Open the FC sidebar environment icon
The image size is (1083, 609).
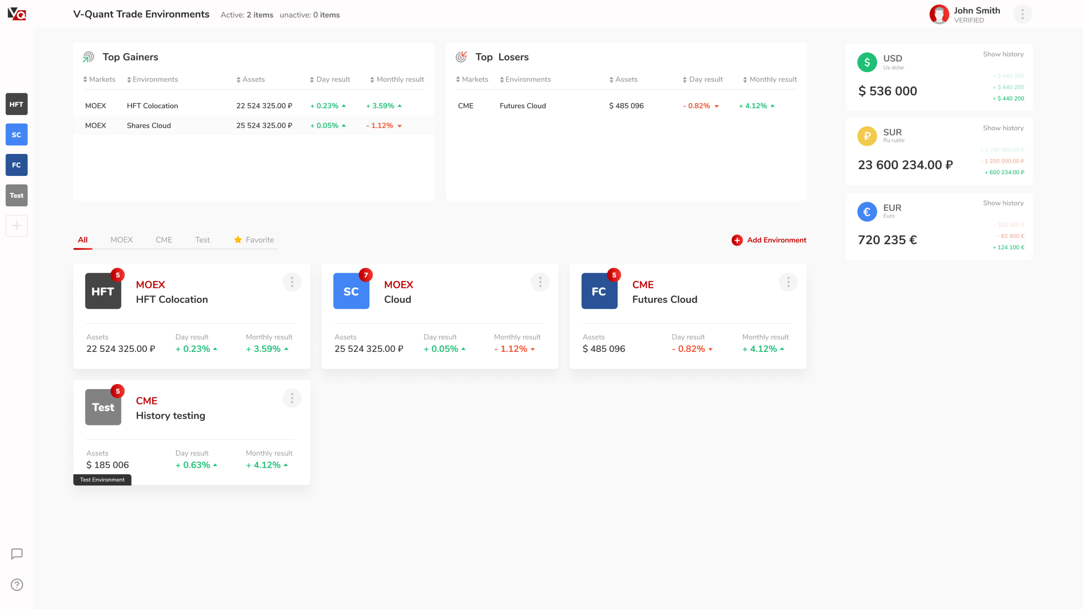click(x=16, y=165)
